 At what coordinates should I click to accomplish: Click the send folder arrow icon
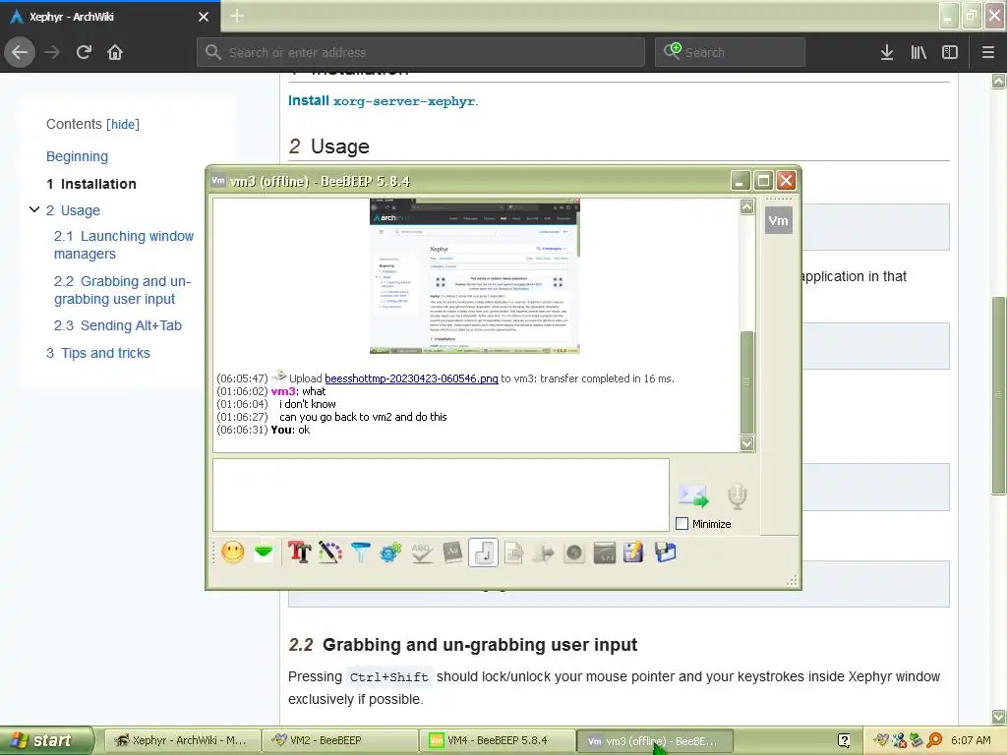pyautogui.click(x=543, y=552)
